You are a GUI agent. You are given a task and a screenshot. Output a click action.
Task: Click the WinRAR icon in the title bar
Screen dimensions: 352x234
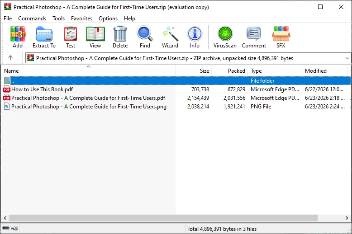click(x=8, y=7)
